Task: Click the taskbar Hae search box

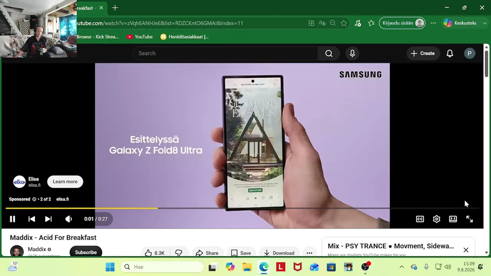Action: [x=163, y=267]
